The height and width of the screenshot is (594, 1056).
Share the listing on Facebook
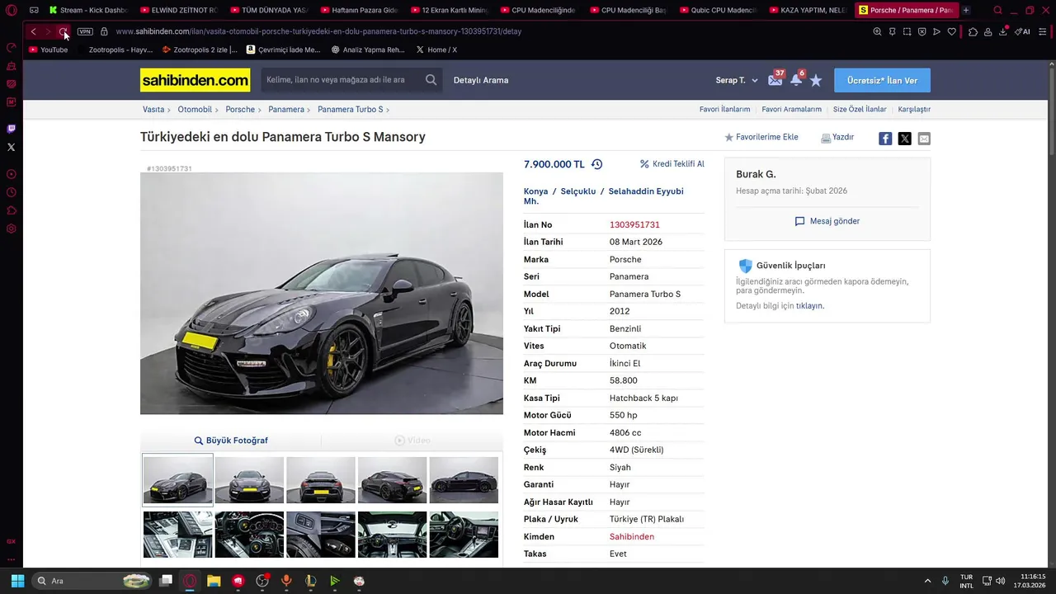pos(885,139)
